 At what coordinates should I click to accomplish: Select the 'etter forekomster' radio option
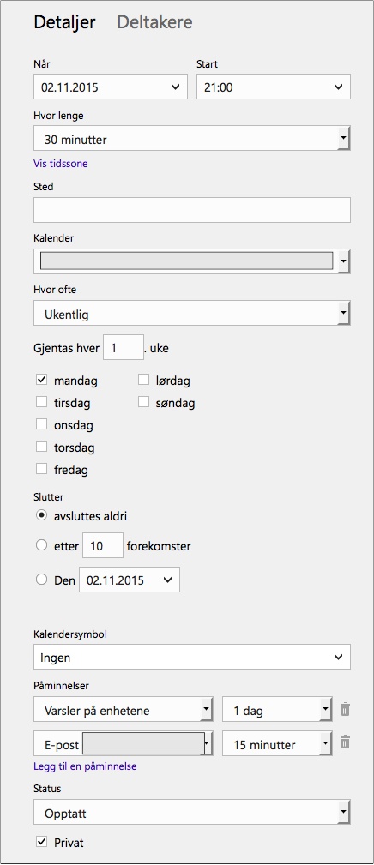pos(41,545)
